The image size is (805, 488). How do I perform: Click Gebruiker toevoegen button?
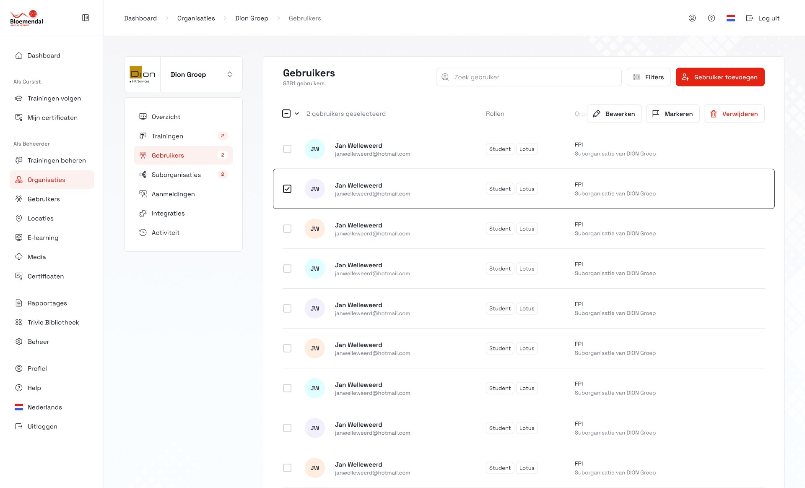[720, 77]
